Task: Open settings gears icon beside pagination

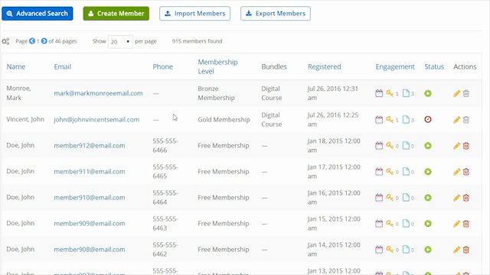Action: (5, 41)
